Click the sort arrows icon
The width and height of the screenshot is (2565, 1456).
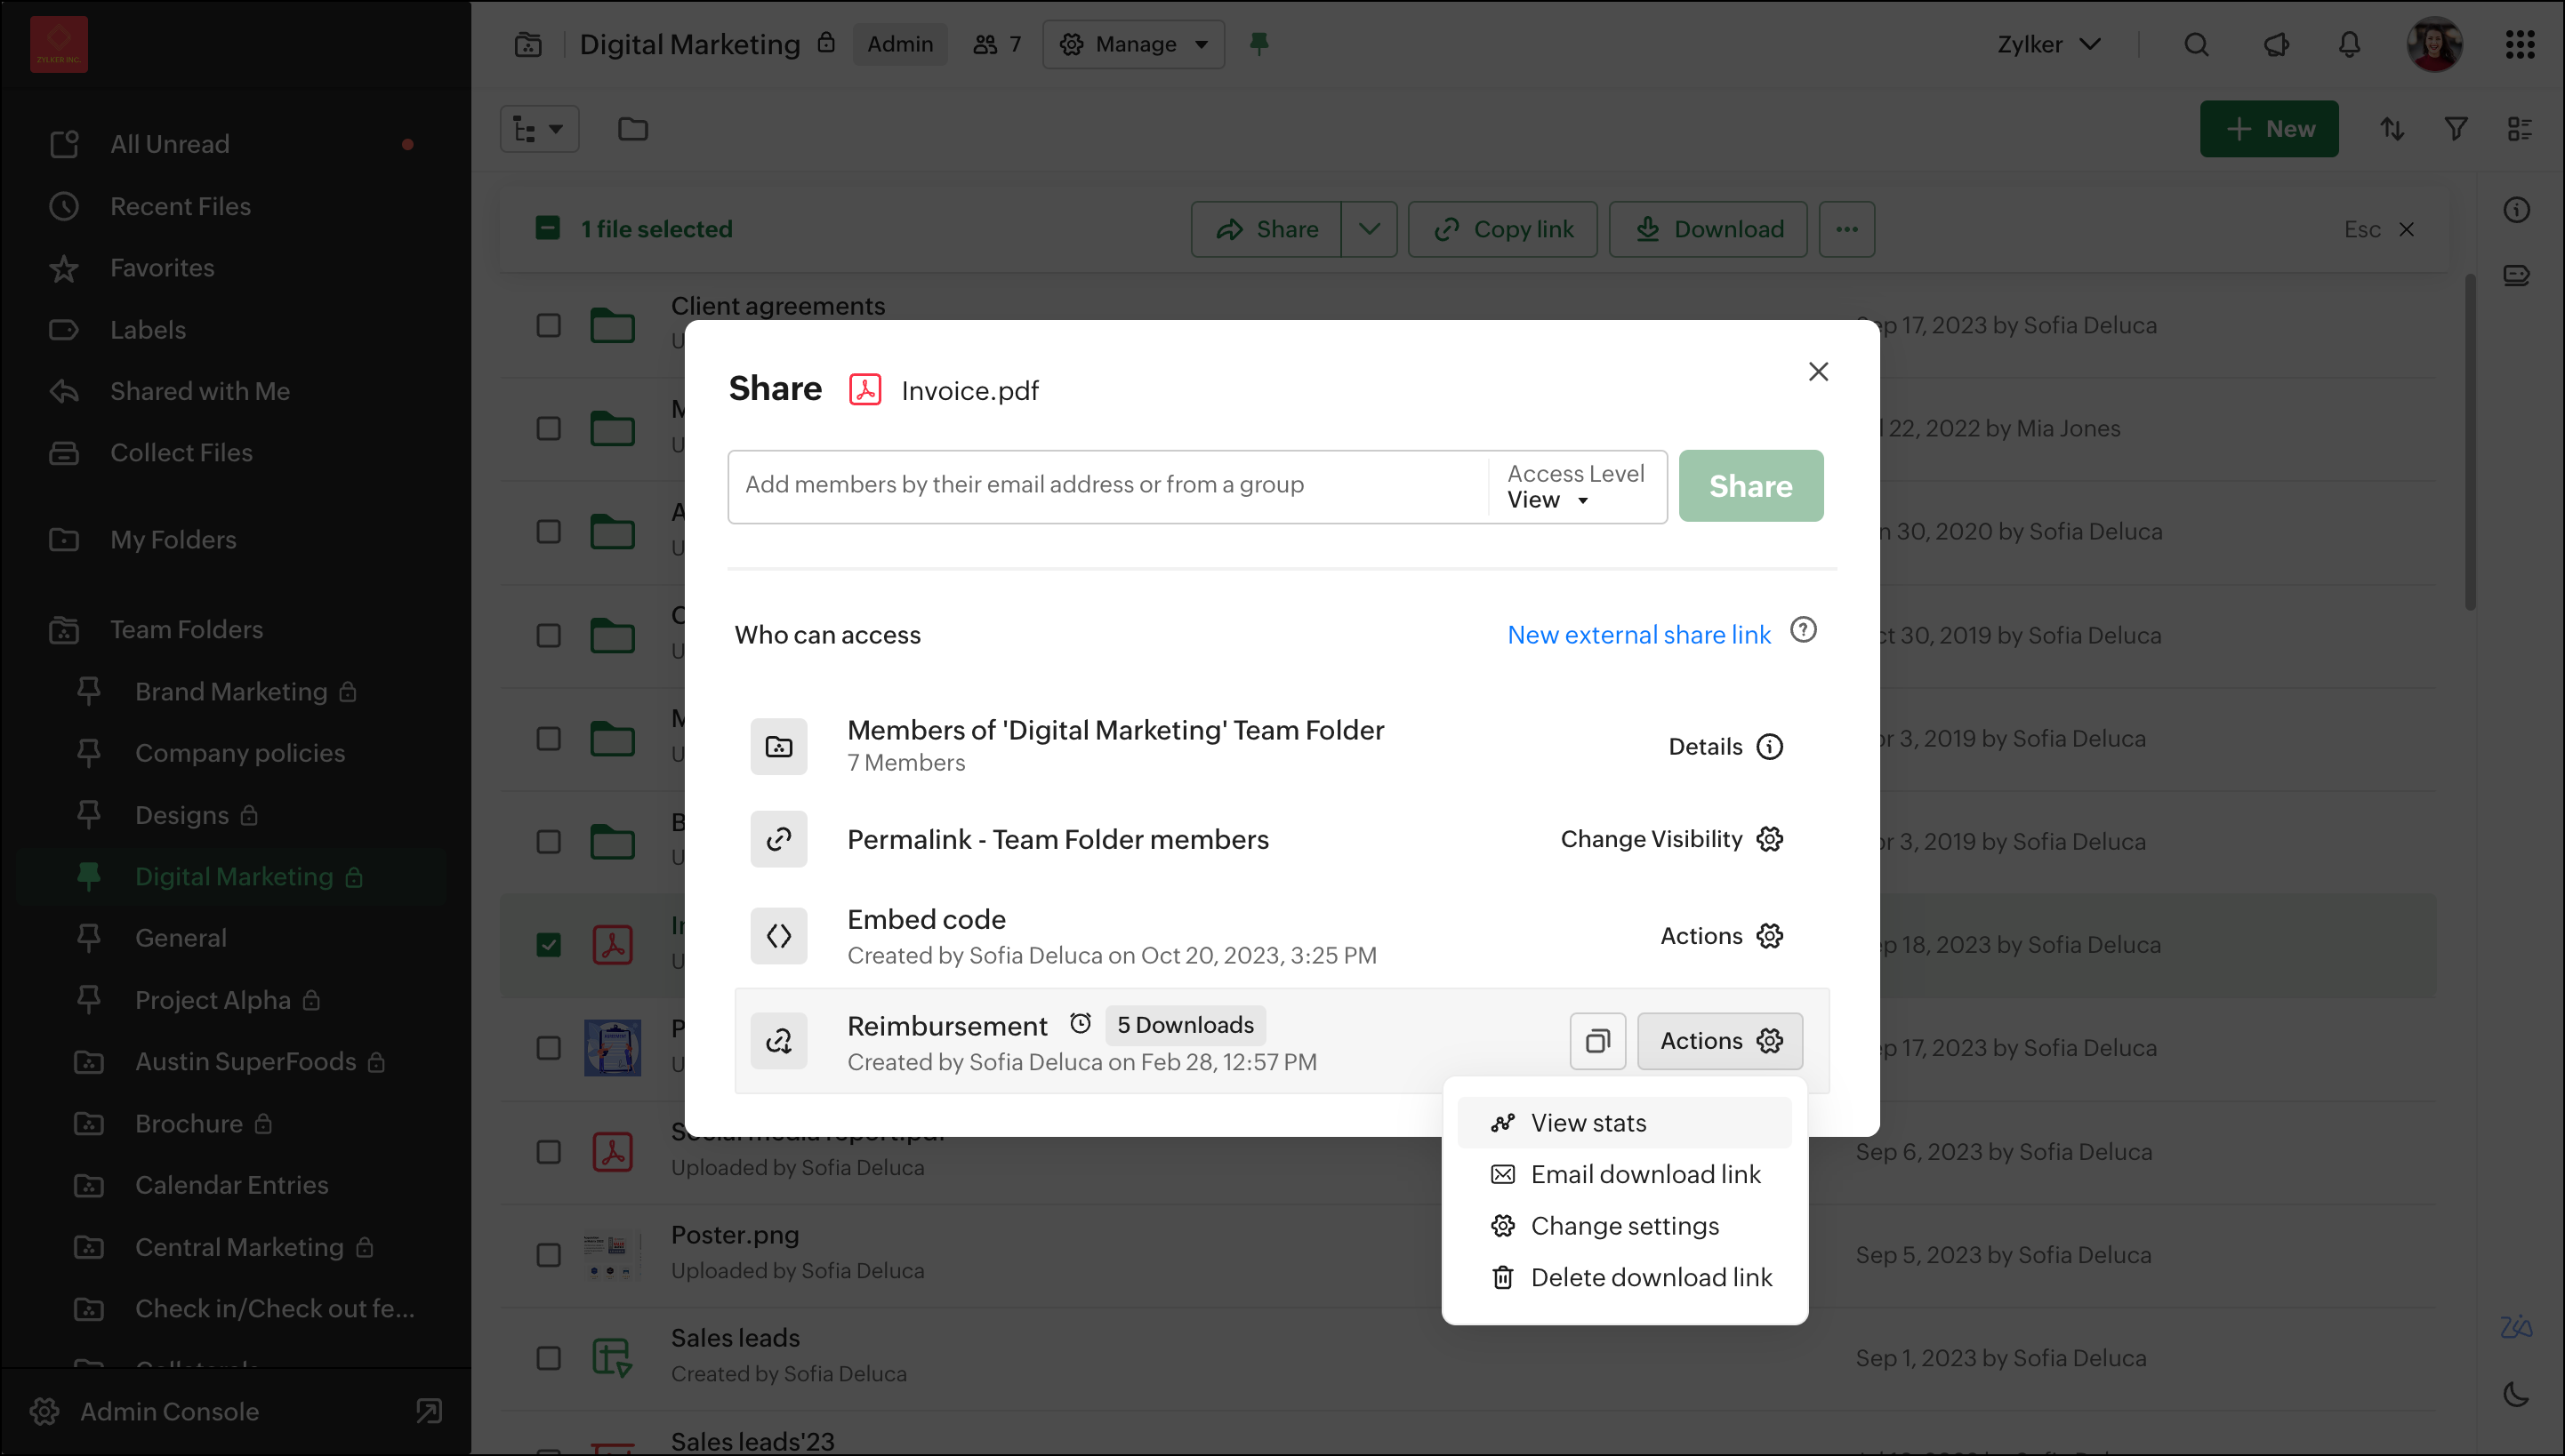coord(2391,129)
